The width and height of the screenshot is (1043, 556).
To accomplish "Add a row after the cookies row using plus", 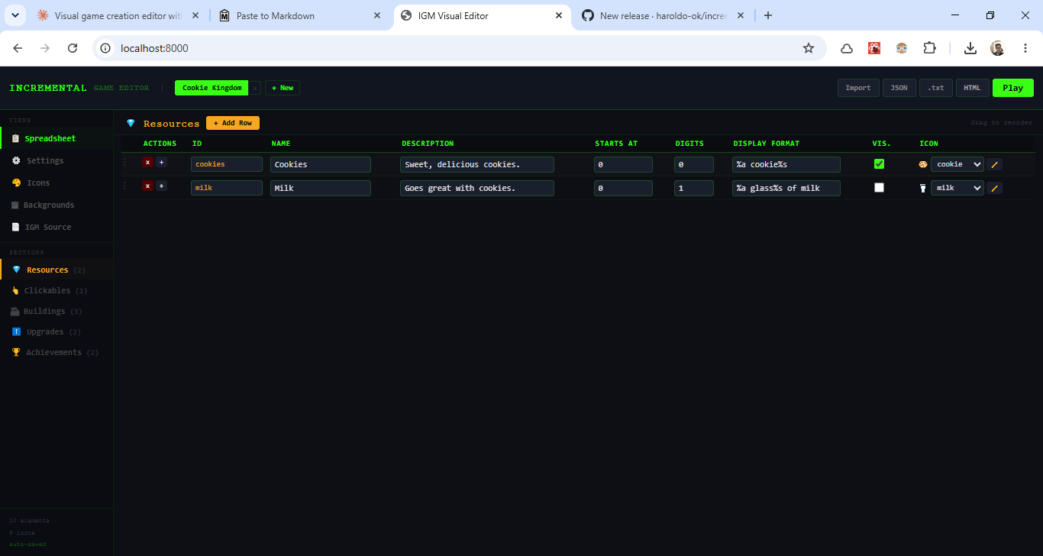I will (161, 162).
